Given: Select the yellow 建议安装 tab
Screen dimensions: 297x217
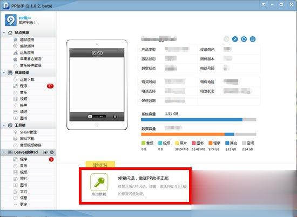Looking at the screenshot, I should (x=100, y=164).
